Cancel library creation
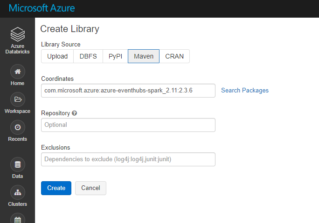 pyautogui.click(x=90, y=188)
